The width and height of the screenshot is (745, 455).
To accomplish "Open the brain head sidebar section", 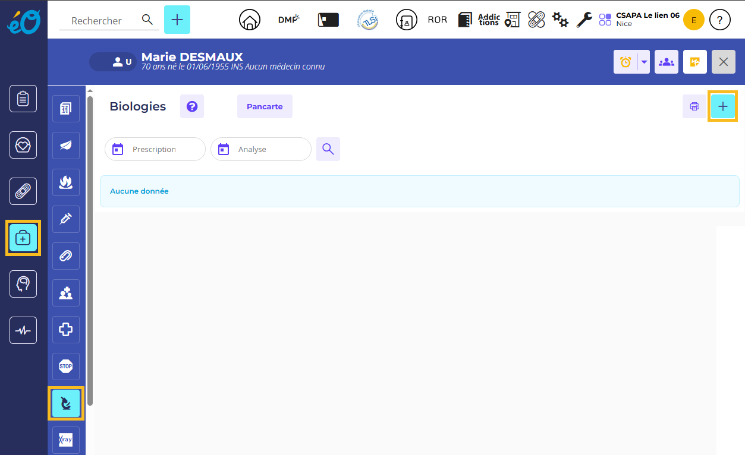I will pyautogui.click(x=23, y=284).
